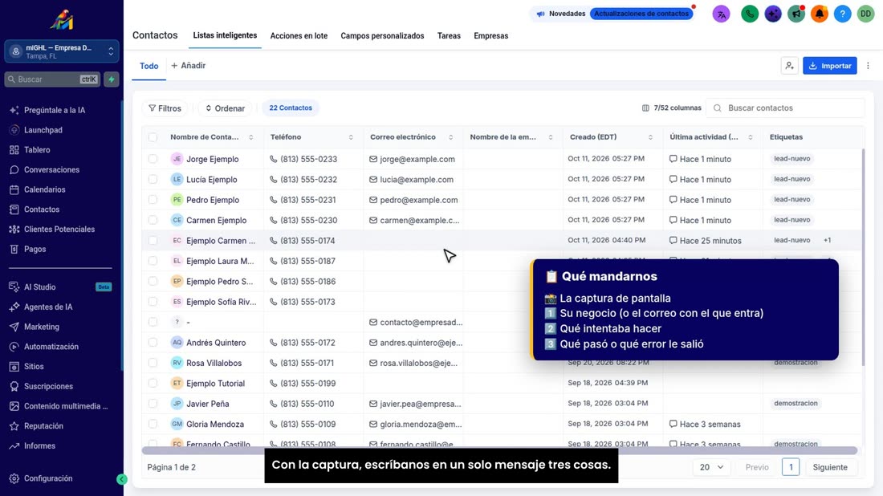Click the purple translate language icon

[x=722, y=14]
